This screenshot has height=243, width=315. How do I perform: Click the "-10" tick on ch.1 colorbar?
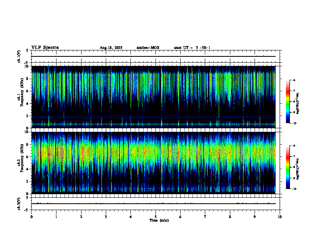point(294,123)
